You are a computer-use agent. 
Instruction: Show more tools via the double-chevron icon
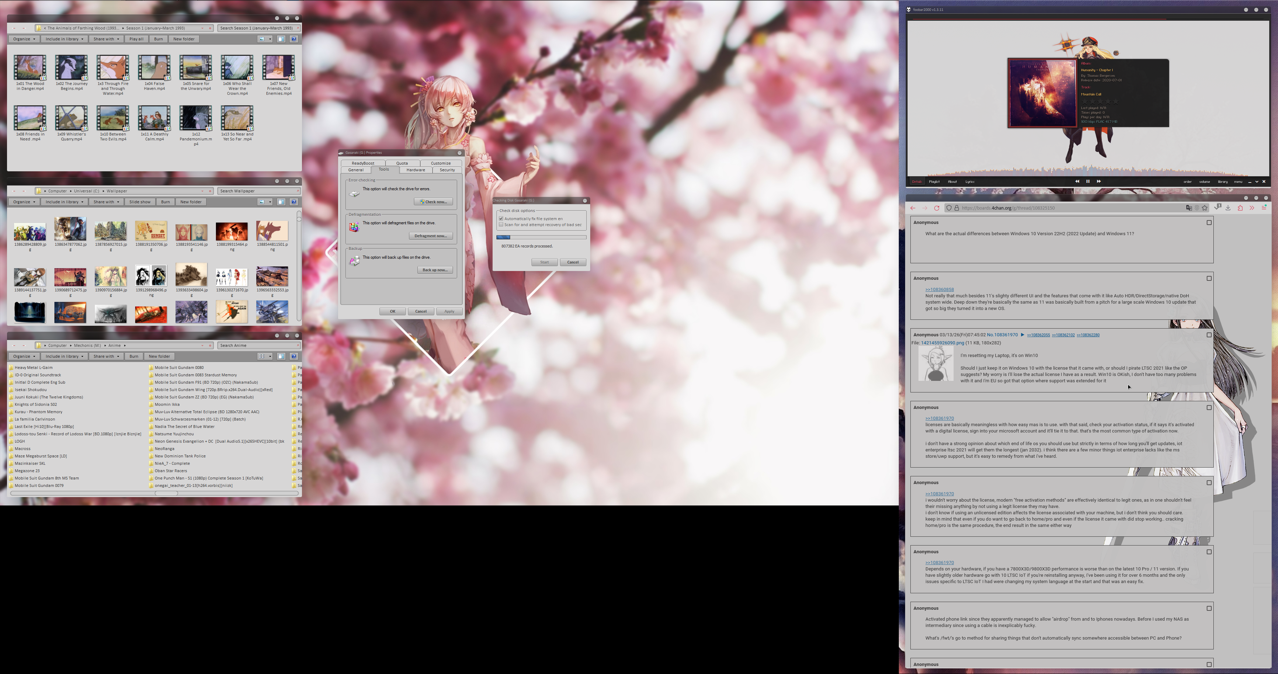[1252, 208]
